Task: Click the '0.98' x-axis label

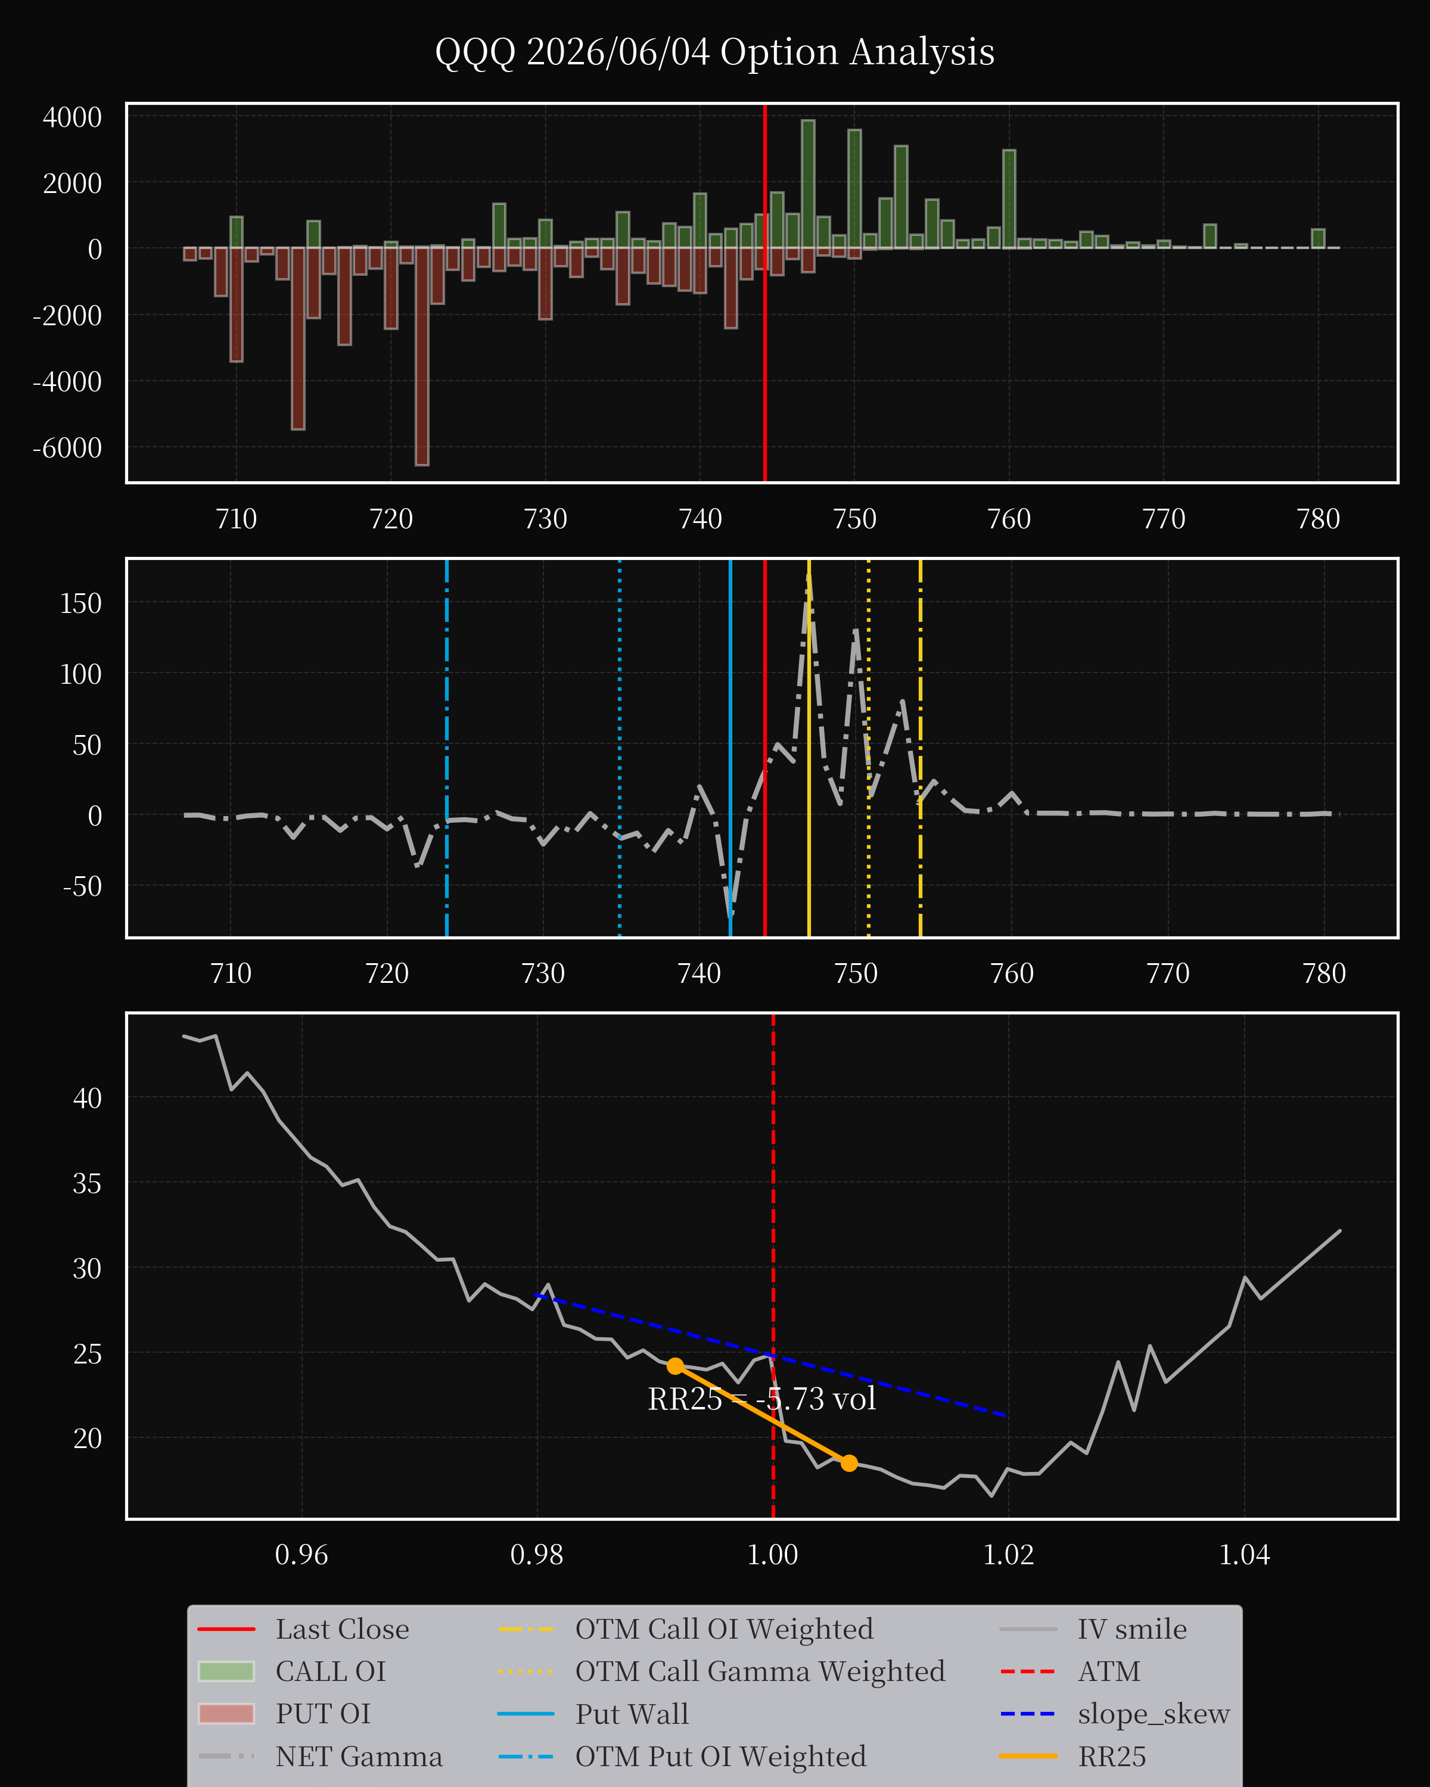Action: pos(537,1554)
